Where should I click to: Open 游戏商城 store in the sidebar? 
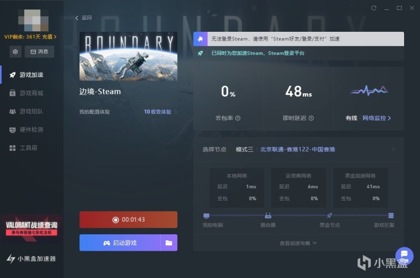(31, 93)
